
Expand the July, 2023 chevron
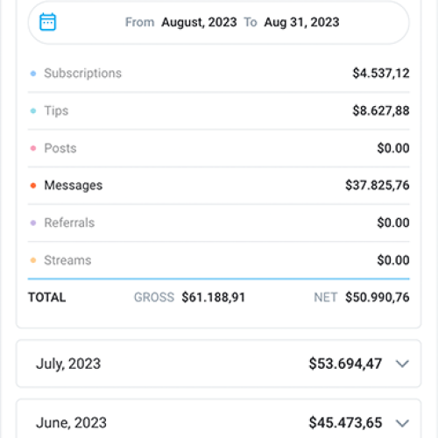(402, 364)
